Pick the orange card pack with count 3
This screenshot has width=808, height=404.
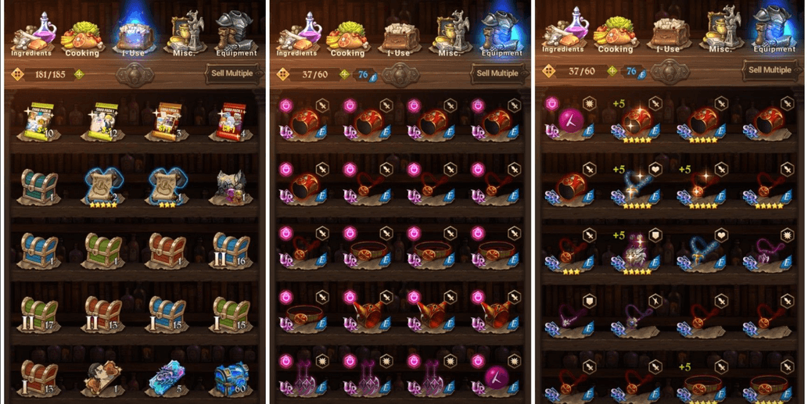[x=168, y=123]
